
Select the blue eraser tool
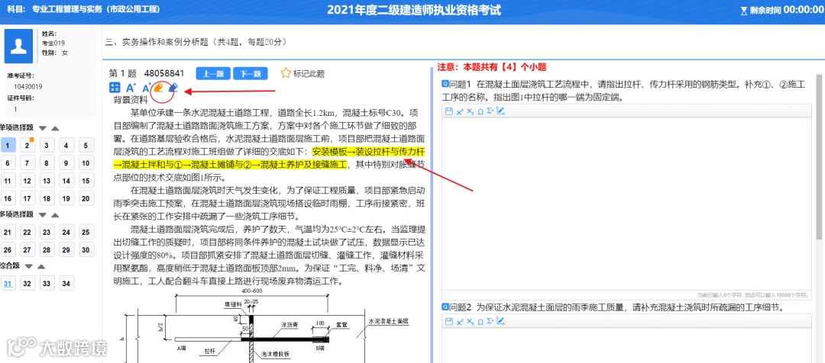pyautogui.click(x=173, y=88)
